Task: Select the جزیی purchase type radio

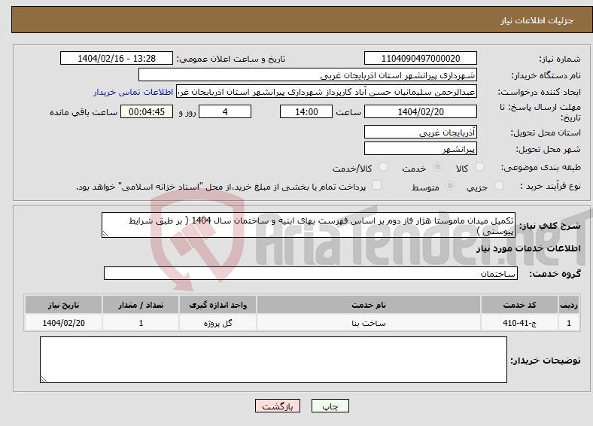Action: pyautogui.click(x=499, y=185)
